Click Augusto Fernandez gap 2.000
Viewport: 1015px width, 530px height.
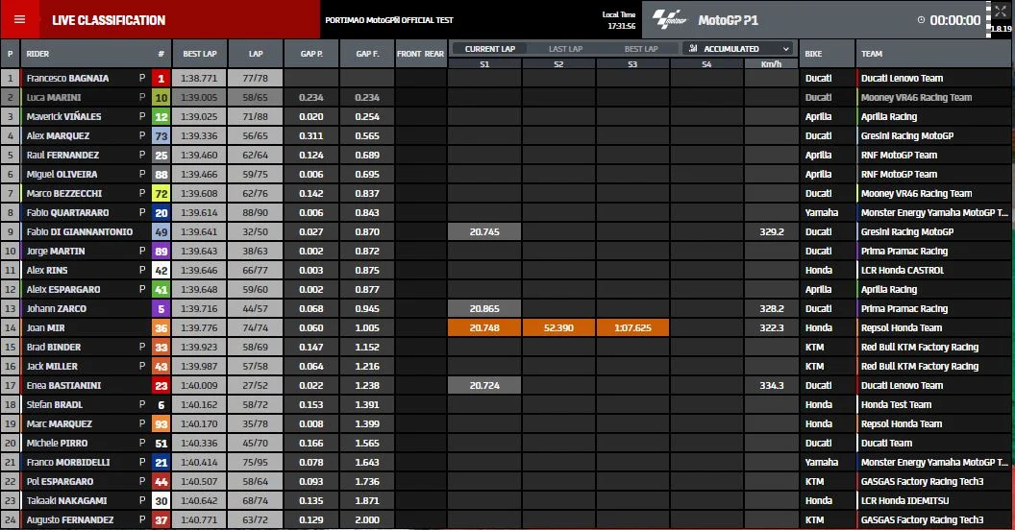coord(367,519)
